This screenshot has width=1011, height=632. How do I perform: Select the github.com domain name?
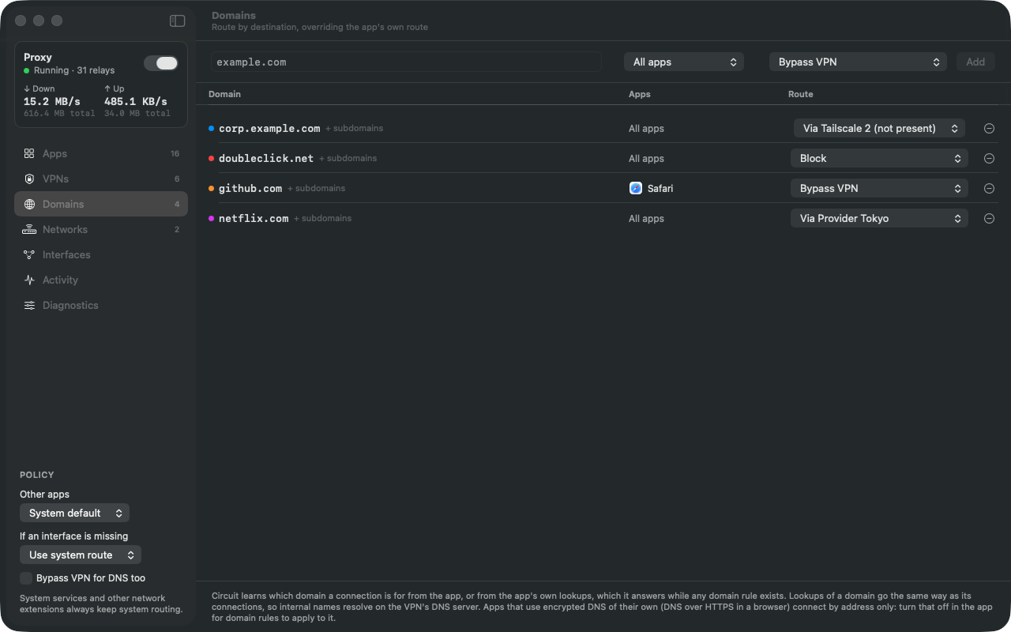[250, 188]
